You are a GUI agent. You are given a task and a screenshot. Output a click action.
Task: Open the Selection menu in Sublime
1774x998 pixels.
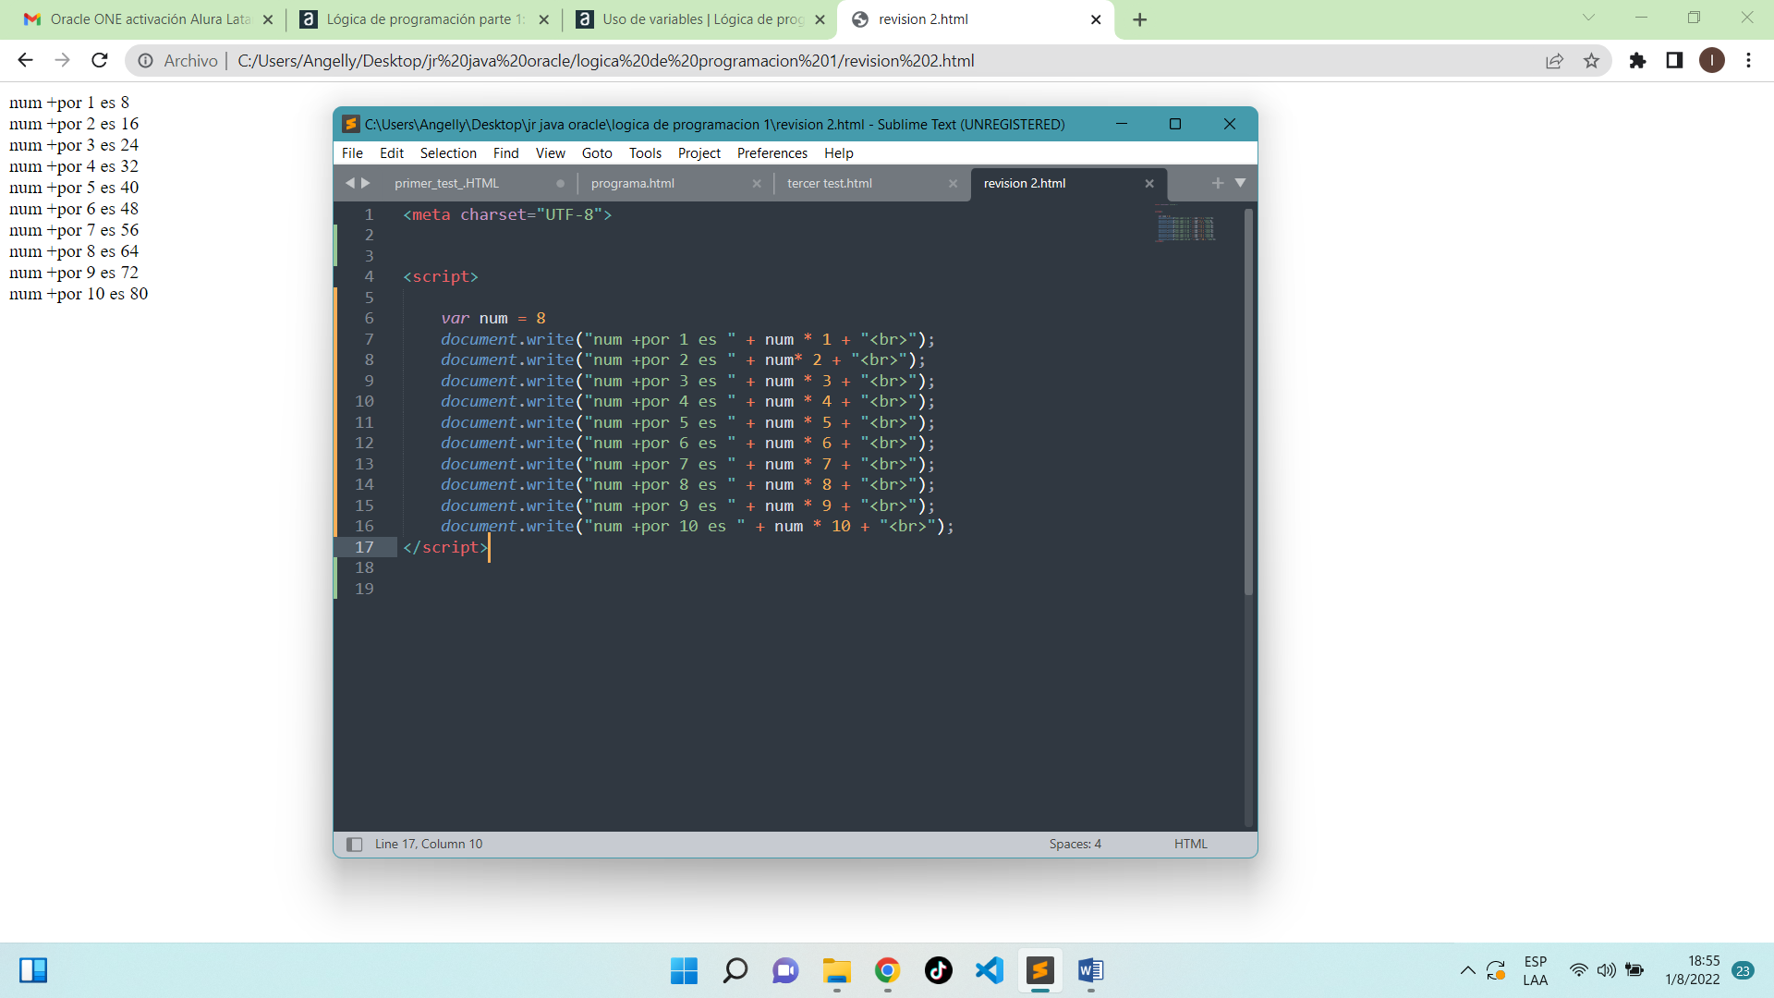(x=448, y=153)
